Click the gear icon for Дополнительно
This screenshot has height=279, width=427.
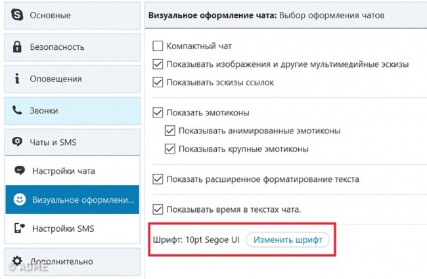(x=18, y=261)
